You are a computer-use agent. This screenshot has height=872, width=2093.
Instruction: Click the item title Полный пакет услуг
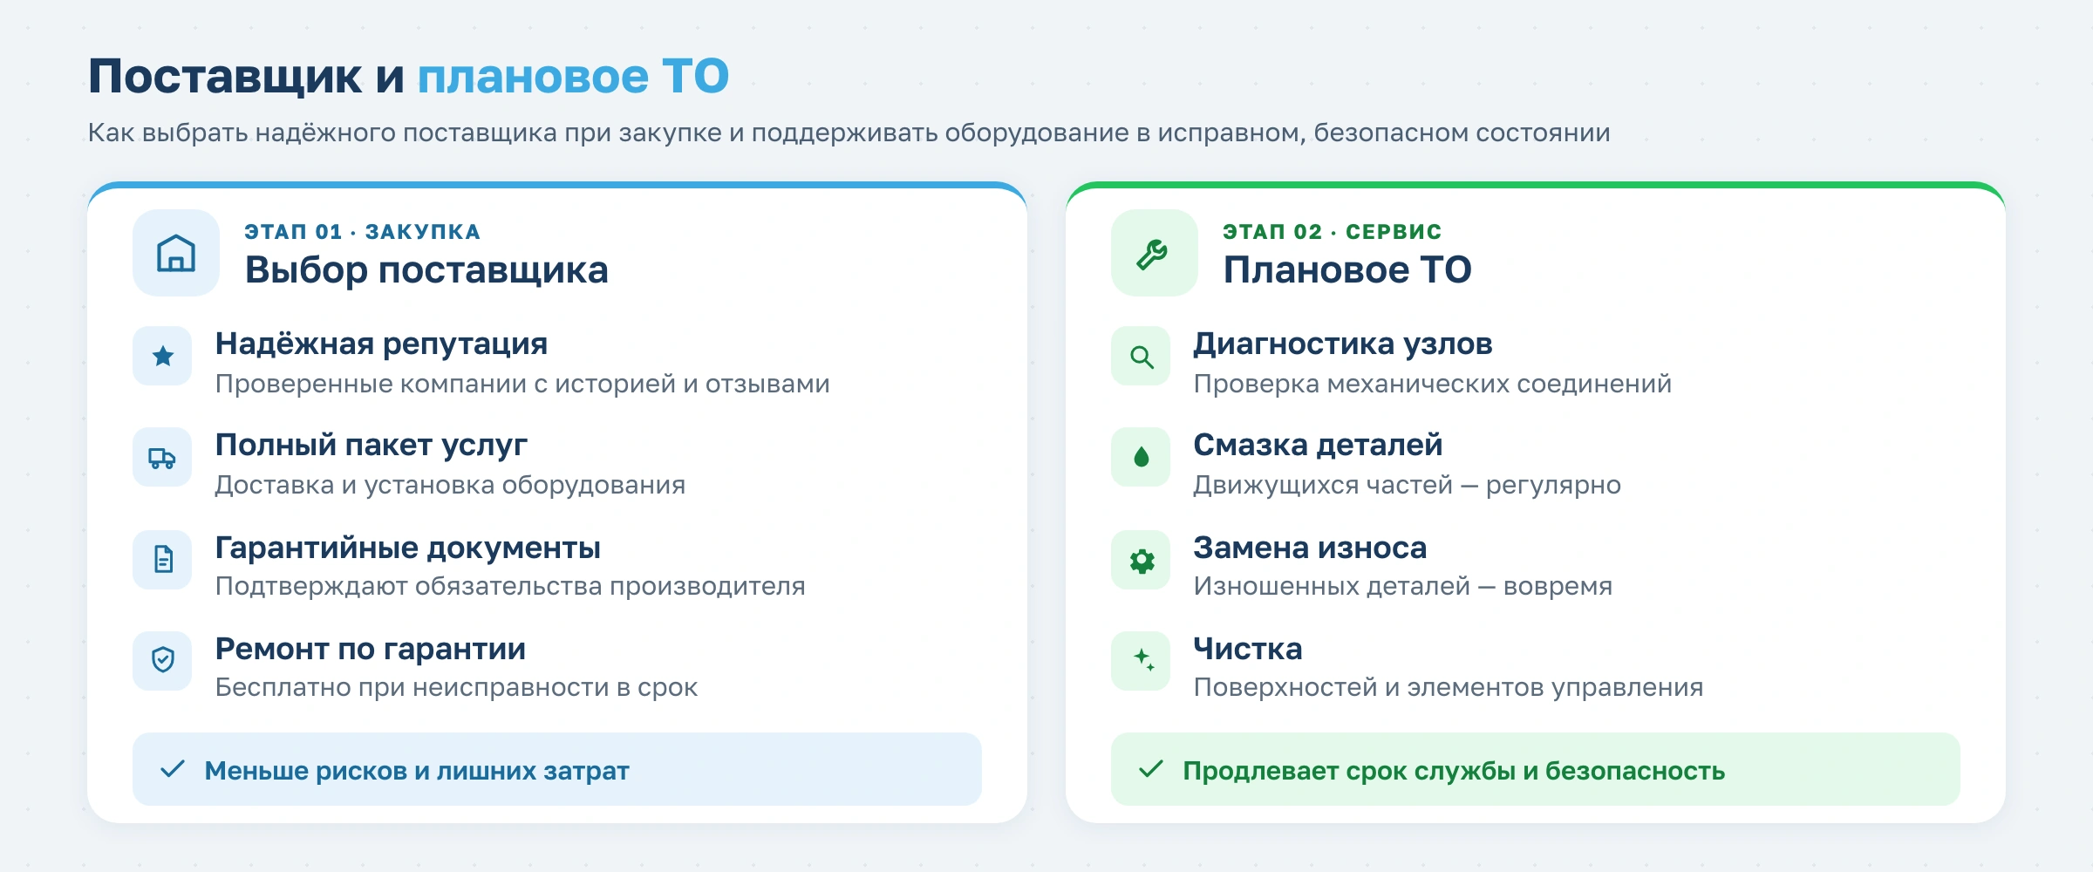point(372,446)
